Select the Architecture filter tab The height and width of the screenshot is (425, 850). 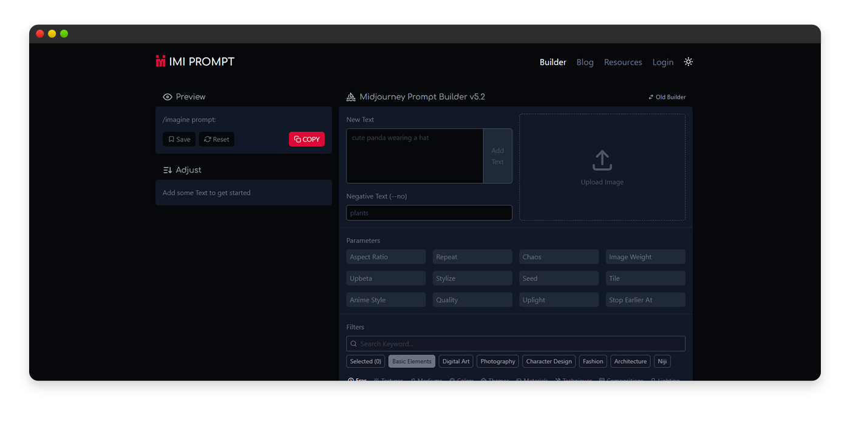[x=630, y=361]
